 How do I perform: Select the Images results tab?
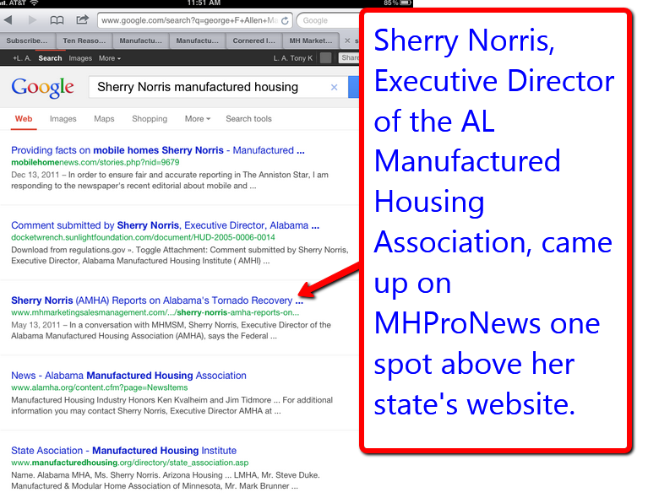(x=63, y=119)
